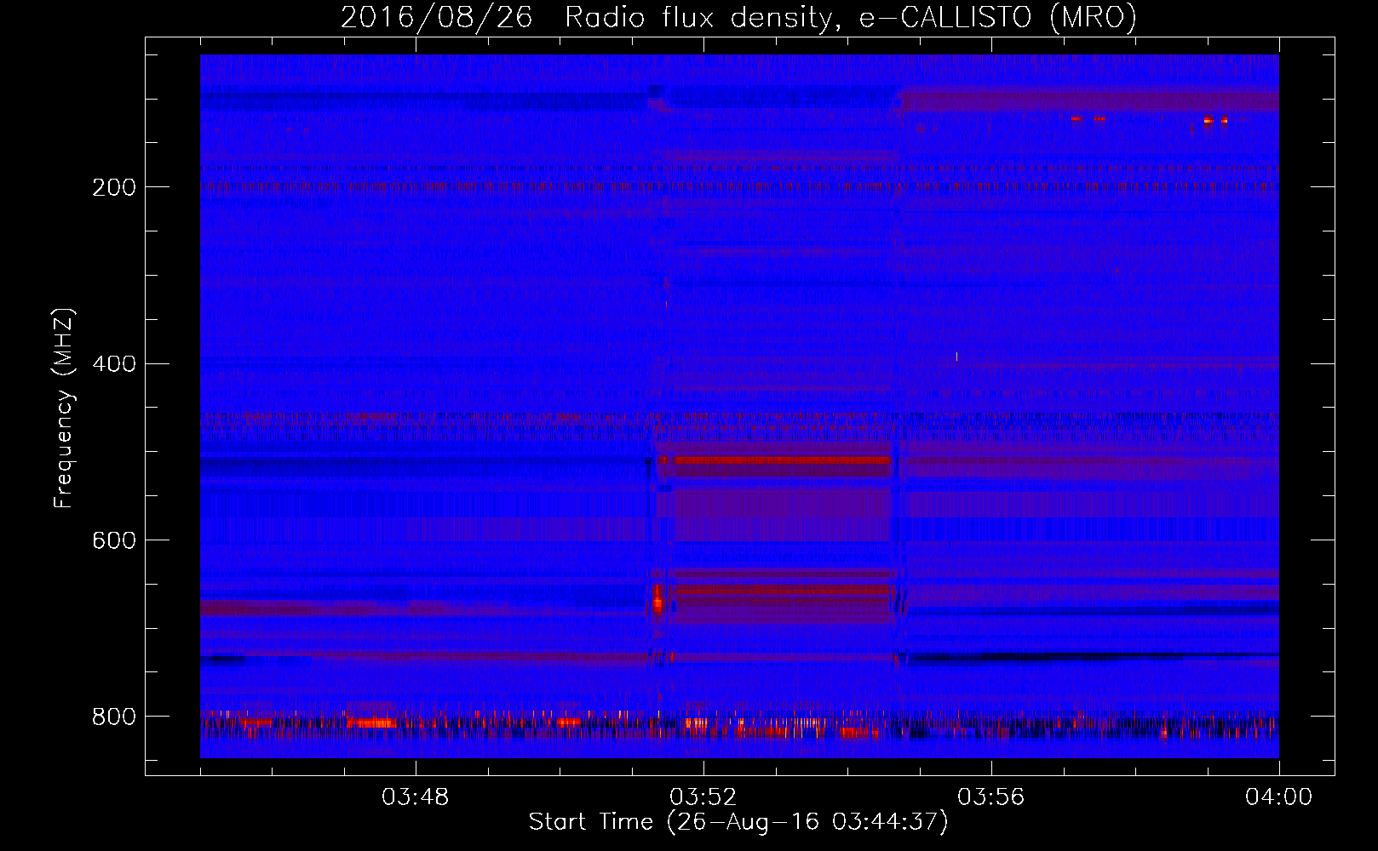This screenshot has height=851, width=1378.
Task: Click the "Frequency (MHZ)" axis label
Action: point(63,408)
